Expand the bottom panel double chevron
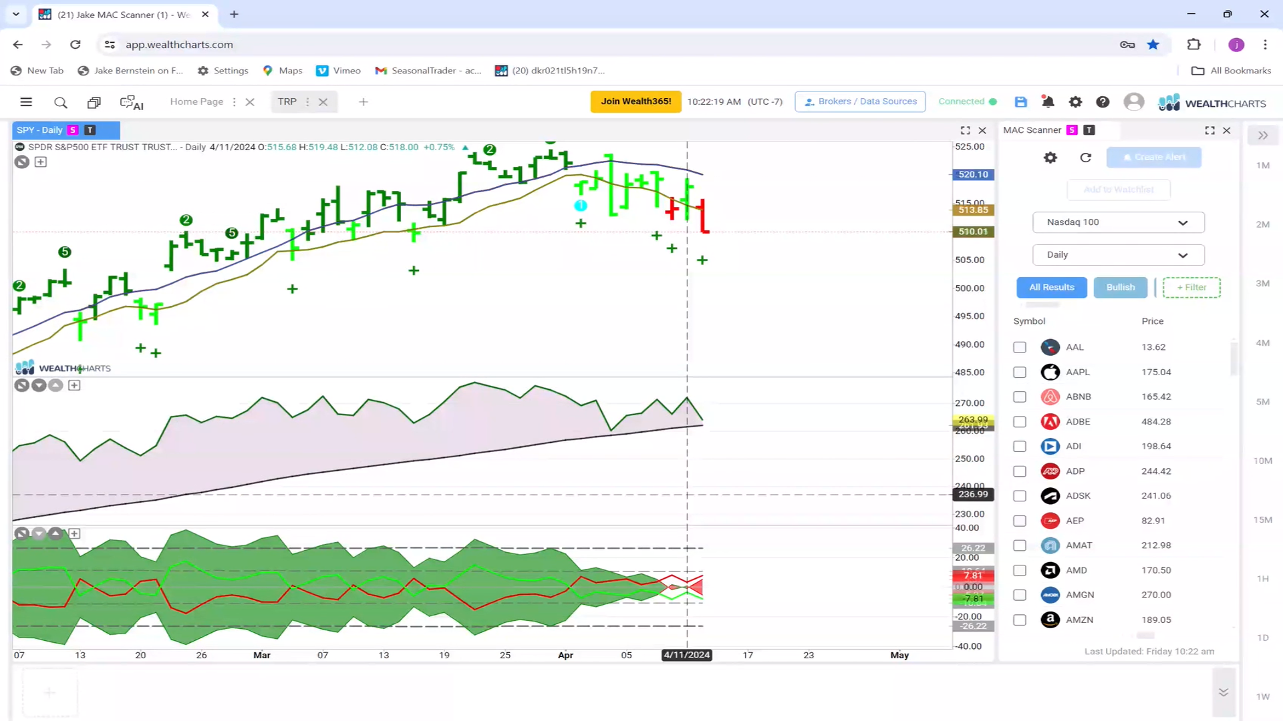 [x=1224, y=692]
